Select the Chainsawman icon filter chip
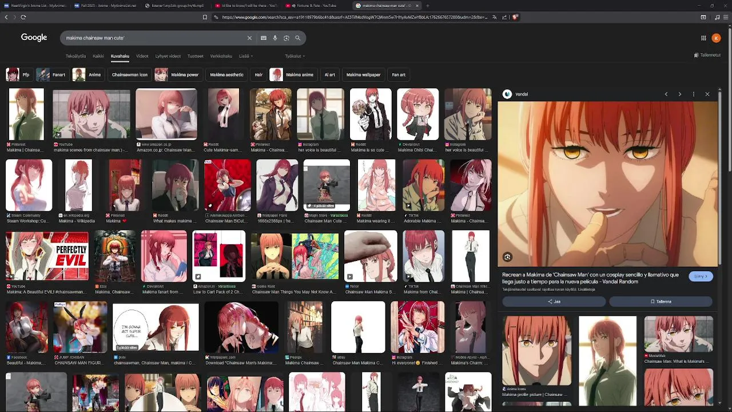 tap(130, 74)
